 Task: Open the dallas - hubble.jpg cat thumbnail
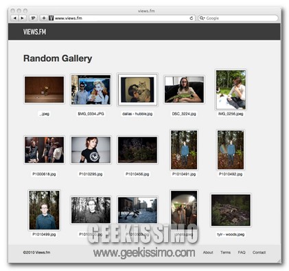[x=137, y=90]
